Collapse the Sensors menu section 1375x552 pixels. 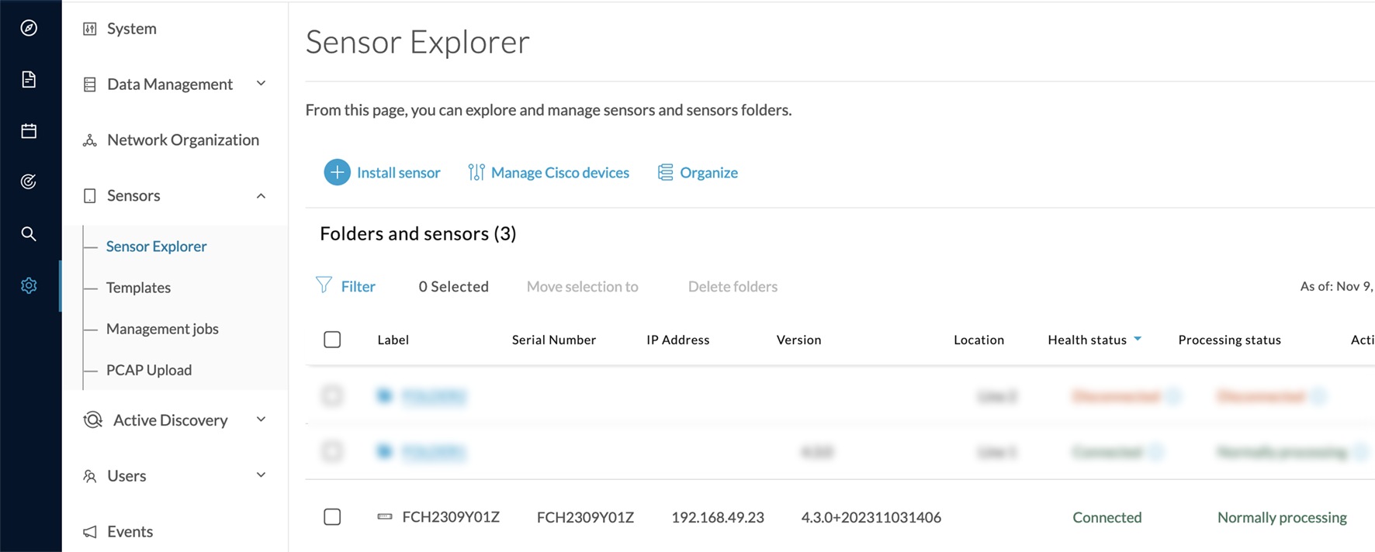click(261, 195)
